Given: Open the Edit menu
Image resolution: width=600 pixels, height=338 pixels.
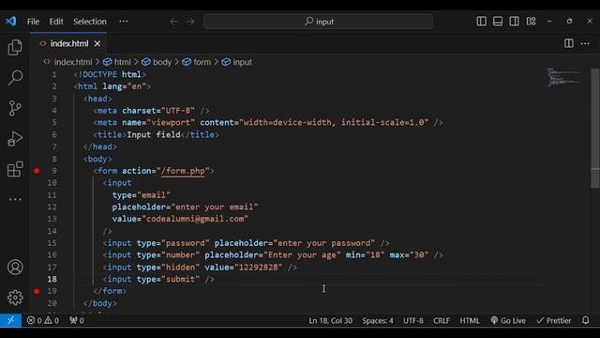Looking at the screenshot, I should click(56, 22).
